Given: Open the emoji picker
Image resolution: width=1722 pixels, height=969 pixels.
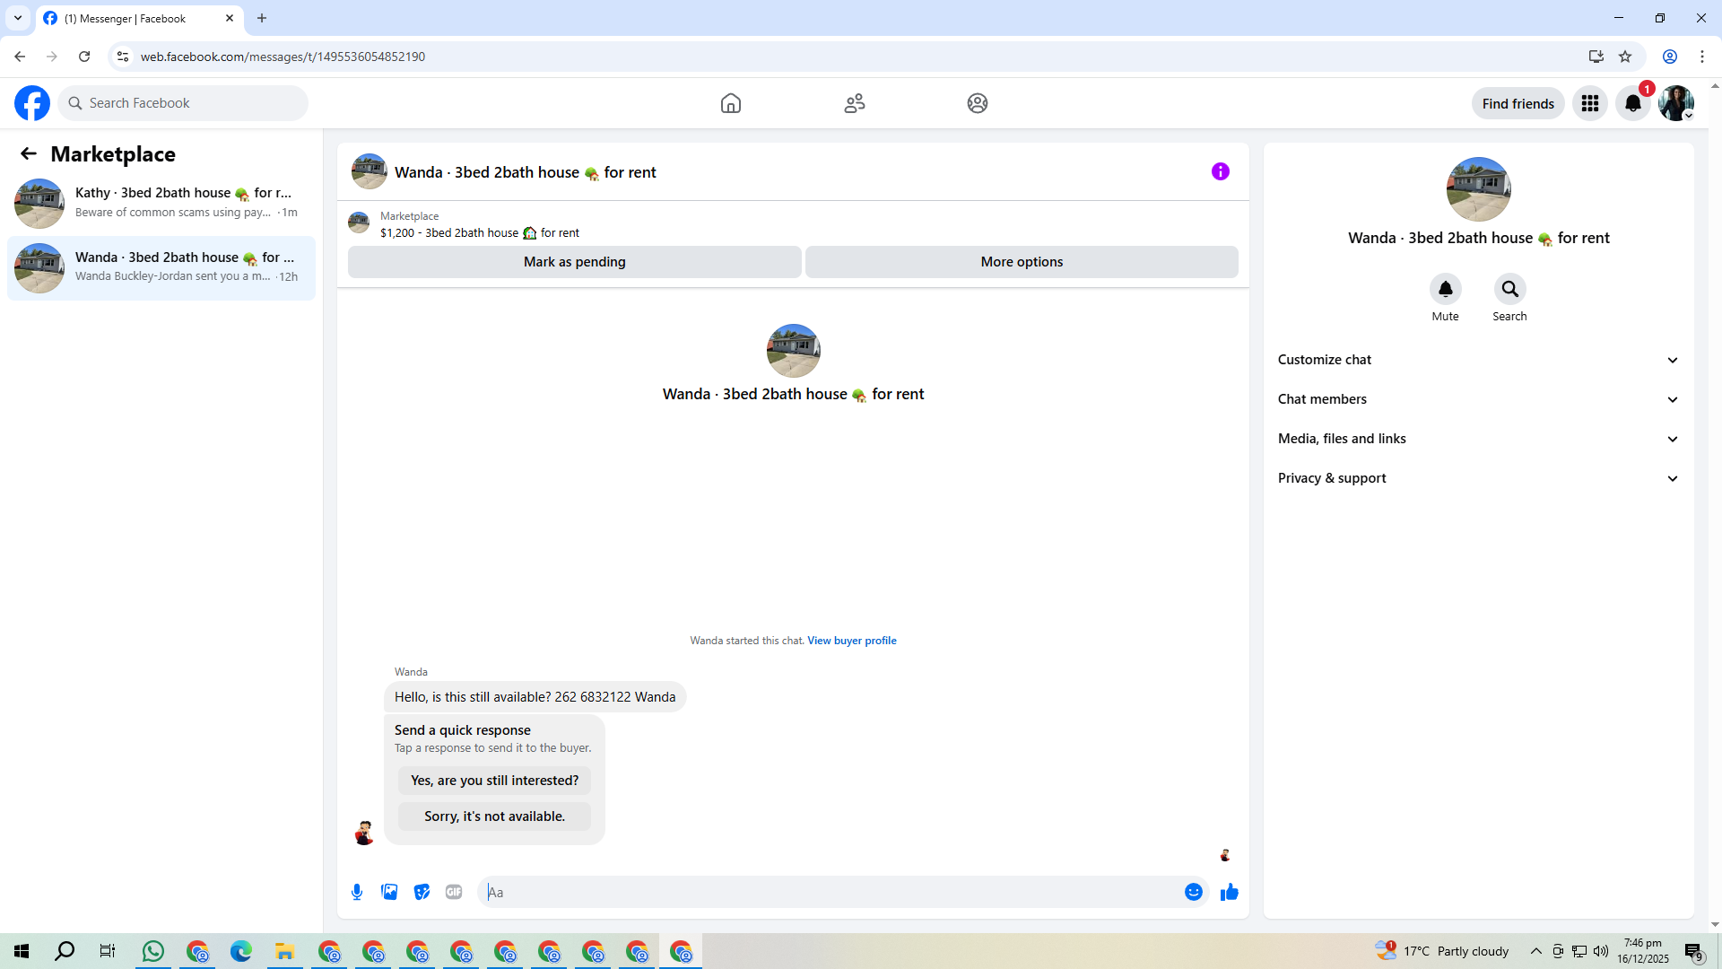Looking at the screenshot, I should 1194,892.
